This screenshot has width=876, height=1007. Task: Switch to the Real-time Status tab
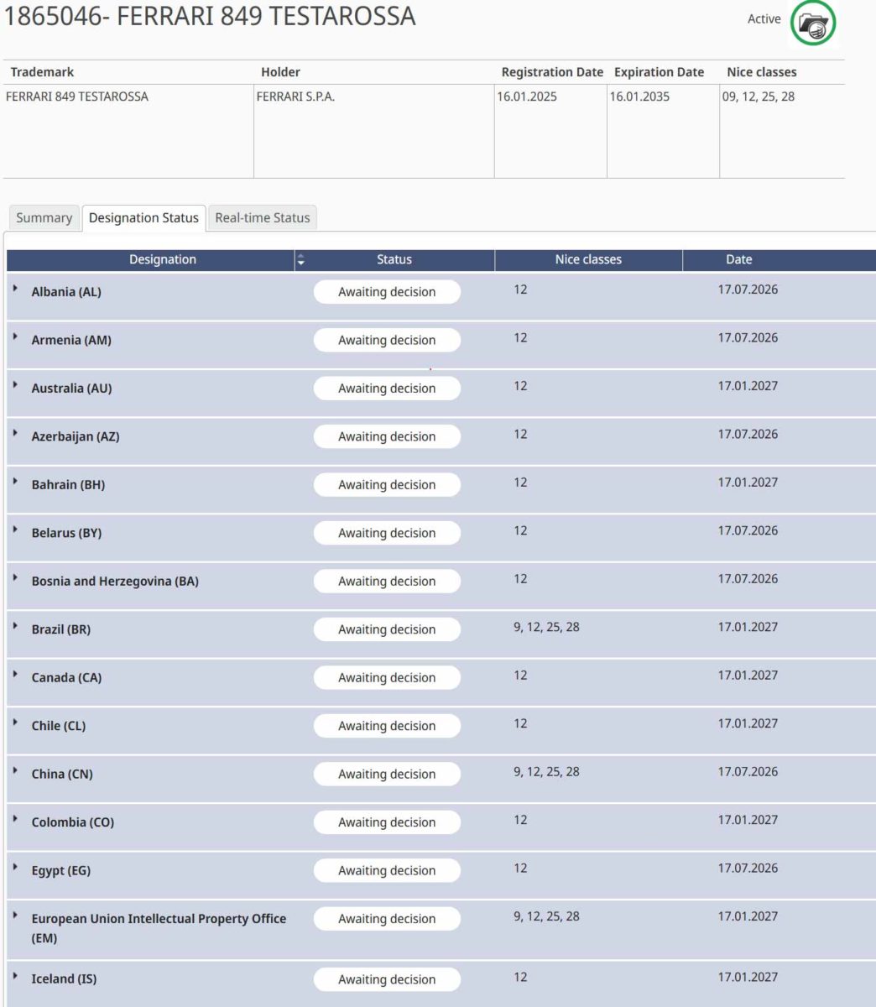click(x=262, y=218)
